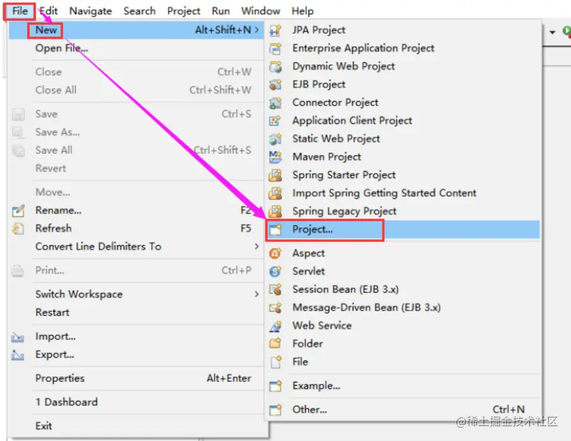Image resolution: width=571 pixels, height=441 pixels.
Task: Open the Project menu in menu bar
Action: coord(183,11)
